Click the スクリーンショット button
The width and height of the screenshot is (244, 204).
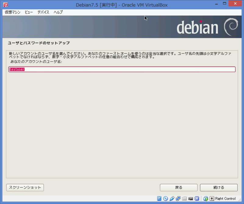(x=25, y=188)
